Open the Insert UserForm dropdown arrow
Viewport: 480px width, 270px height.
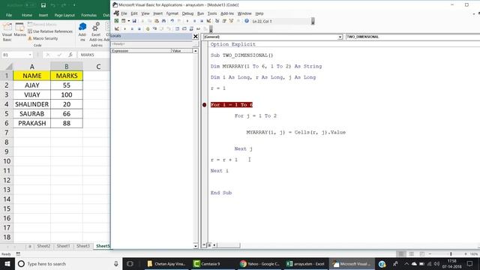coord(128,21)
